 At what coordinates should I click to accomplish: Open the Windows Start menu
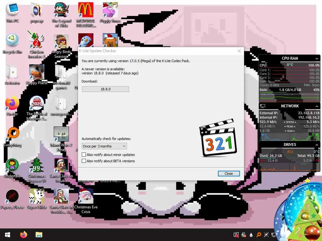[x=8, y=235]
